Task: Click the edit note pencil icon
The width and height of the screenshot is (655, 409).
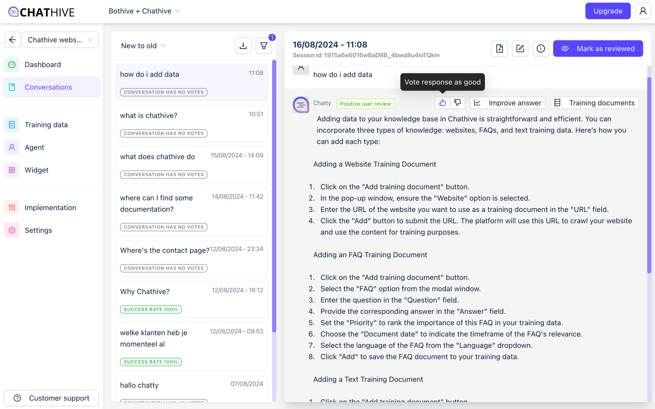Action: tap(520, 49)
